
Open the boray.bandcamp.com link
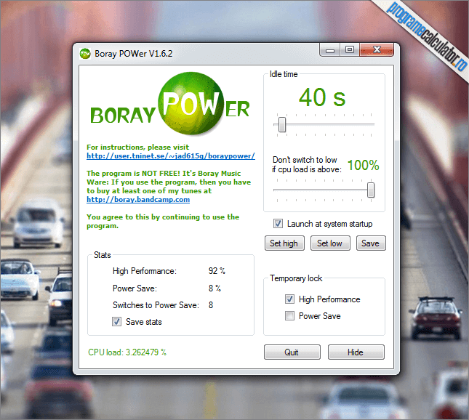click(x=138, y=199)
